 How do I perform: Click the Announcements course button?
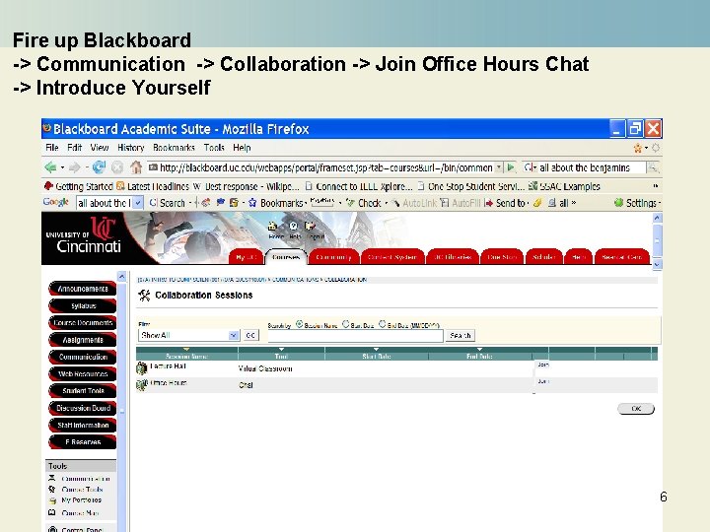tap(83, 289)
